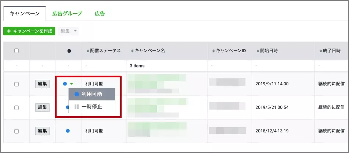
Task: Switch to the 広告グループ tab
Action: point(67,14)
